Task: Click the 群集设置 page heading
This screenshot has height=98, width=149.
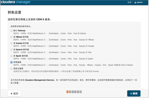Action: coord(15,12)
